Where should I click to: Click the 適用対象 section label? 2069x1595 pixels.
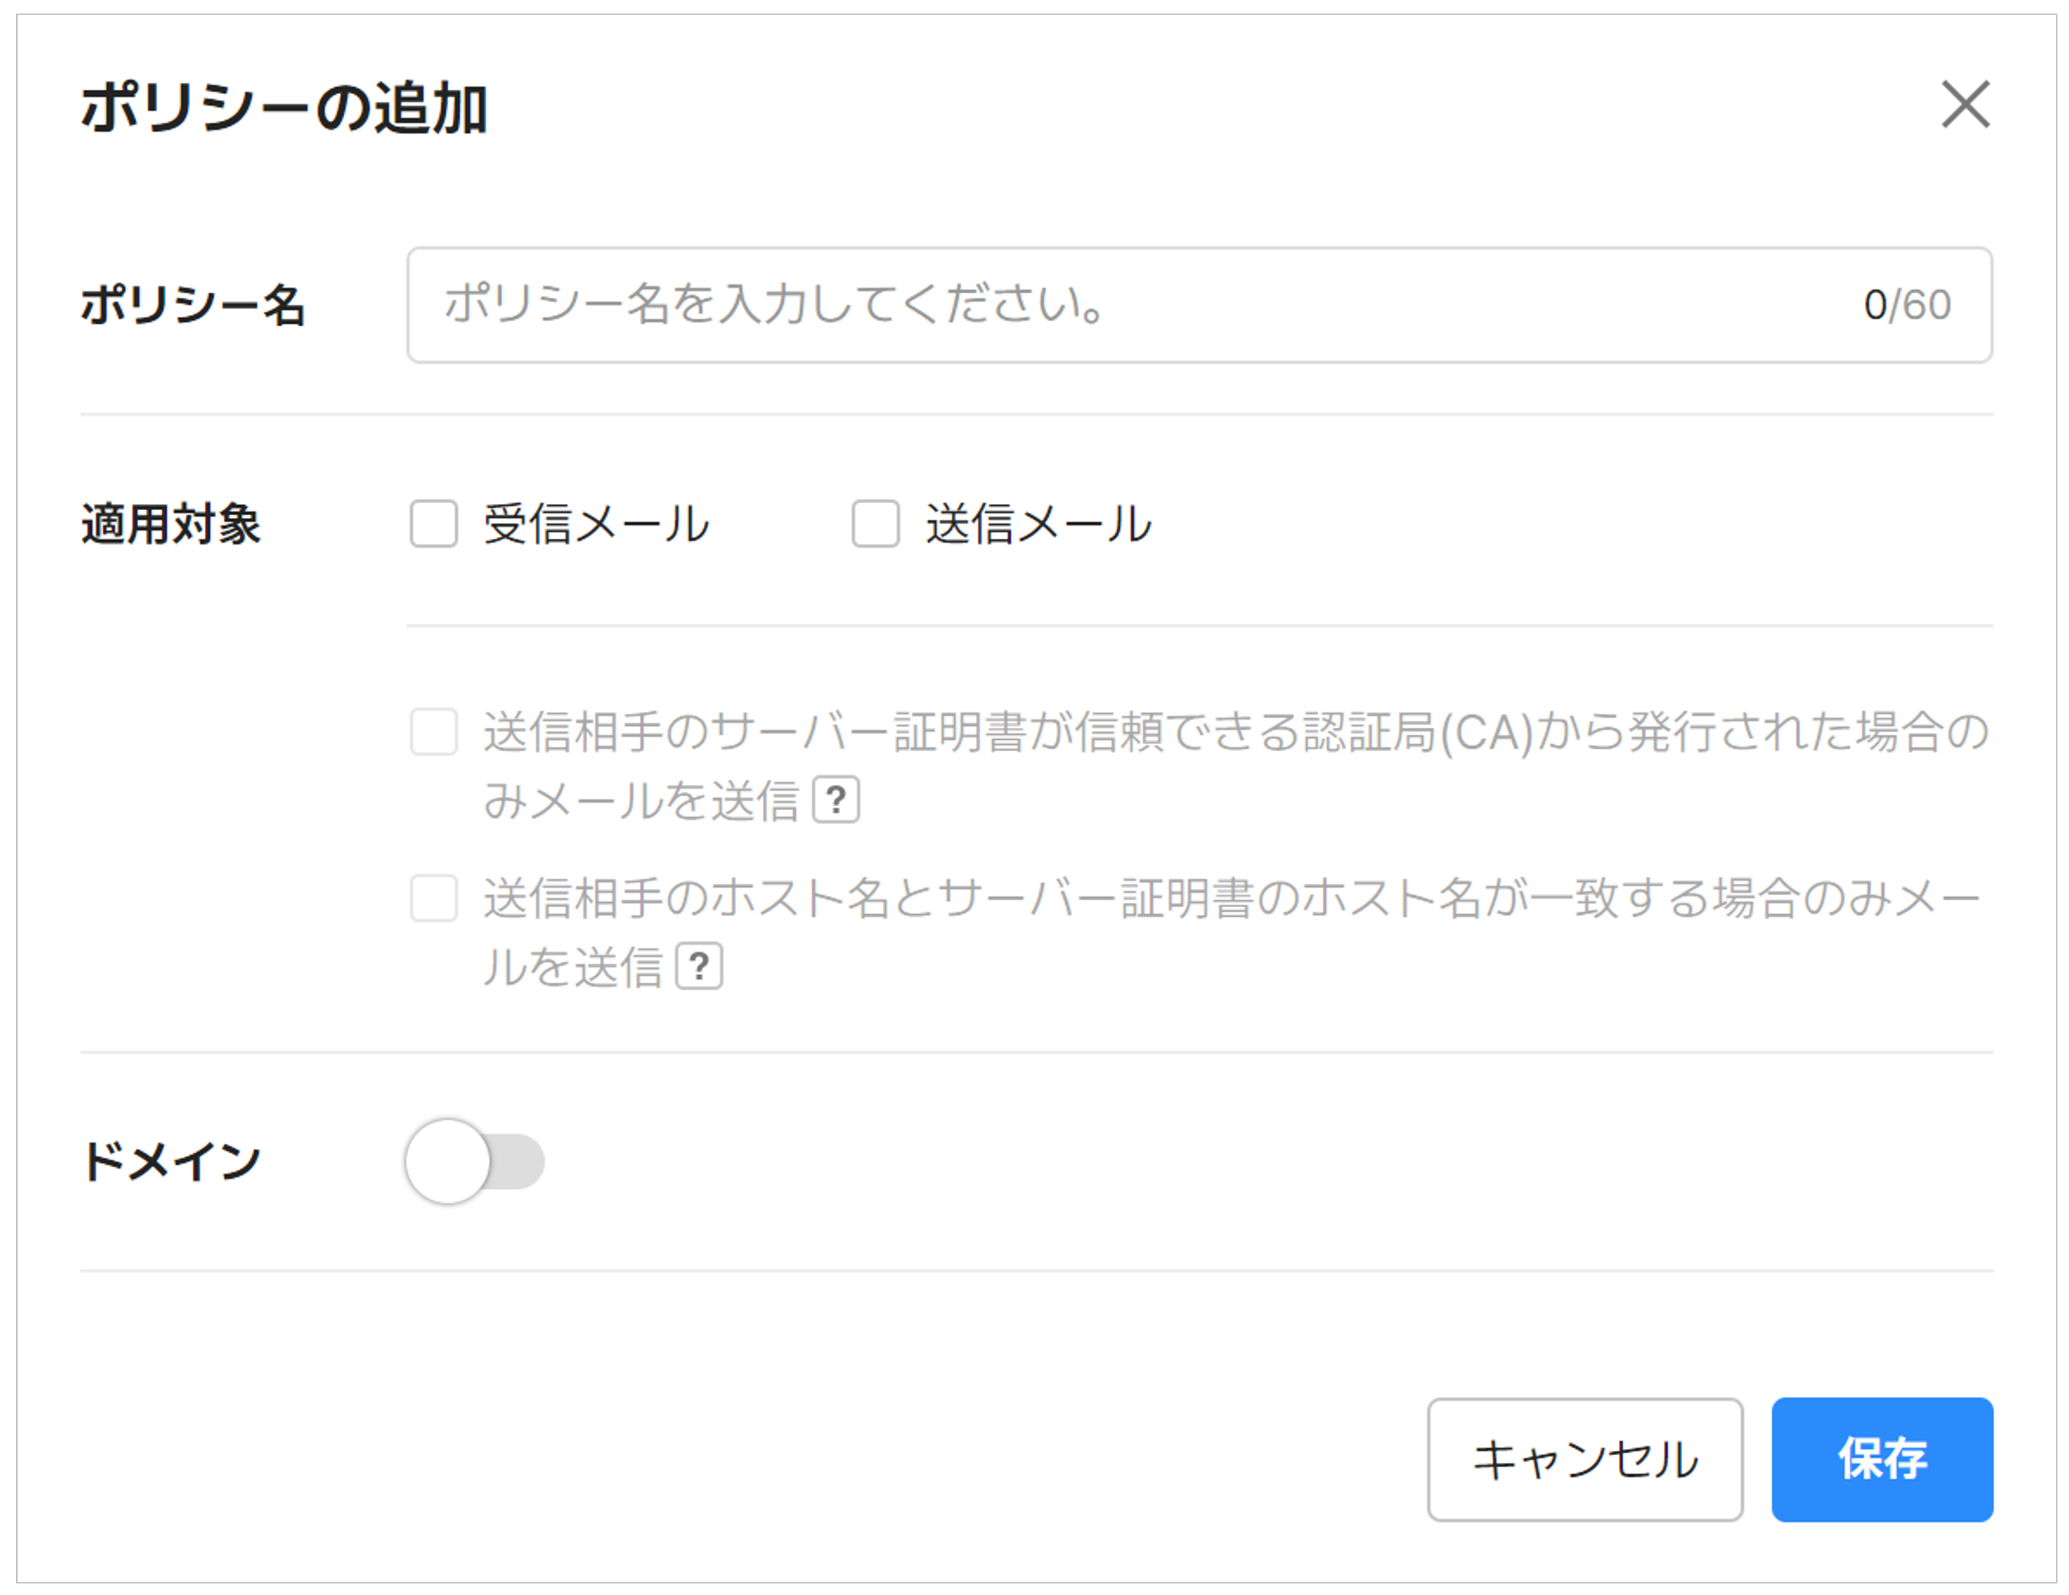click(x=171, y=524)
